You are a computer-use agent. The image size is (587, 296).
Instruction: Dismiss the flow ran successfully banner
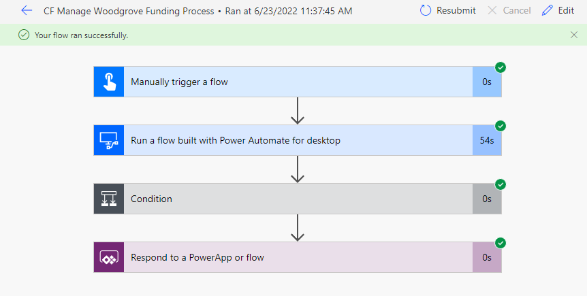574,35
